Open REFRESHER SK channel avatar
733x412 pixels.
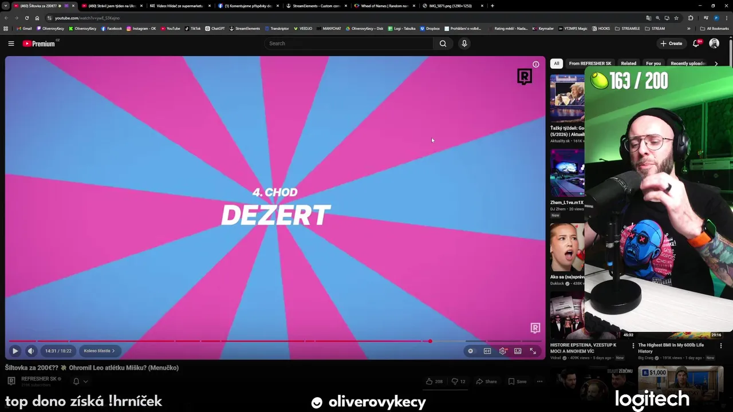tap(11, 381)
